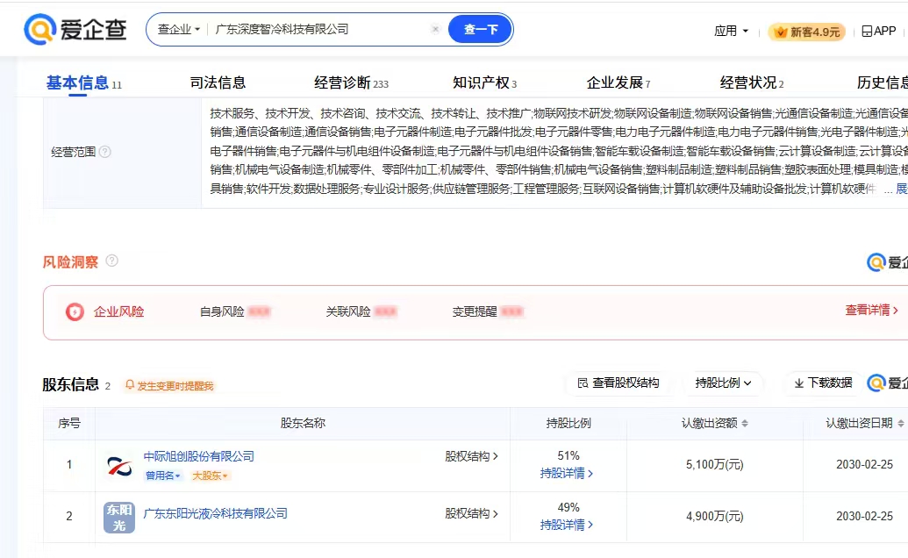Click the 发生变更时提醒我 bell alert
The height and width of the screenshot is (558, 908).
(169, 385)
